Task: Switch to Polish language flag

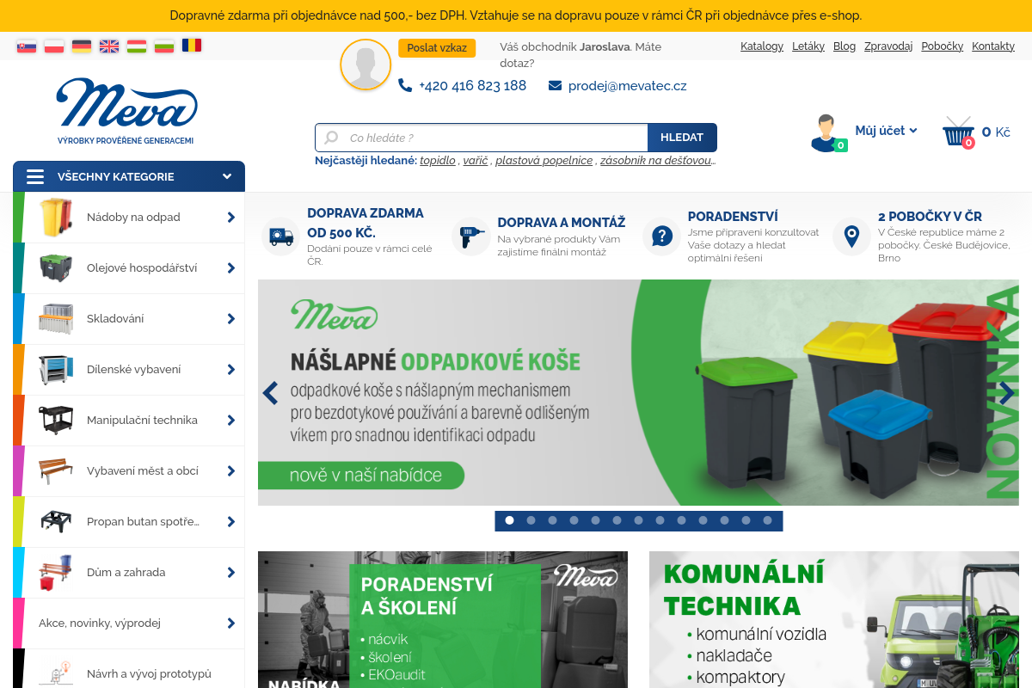Action: tap(54, 46)
